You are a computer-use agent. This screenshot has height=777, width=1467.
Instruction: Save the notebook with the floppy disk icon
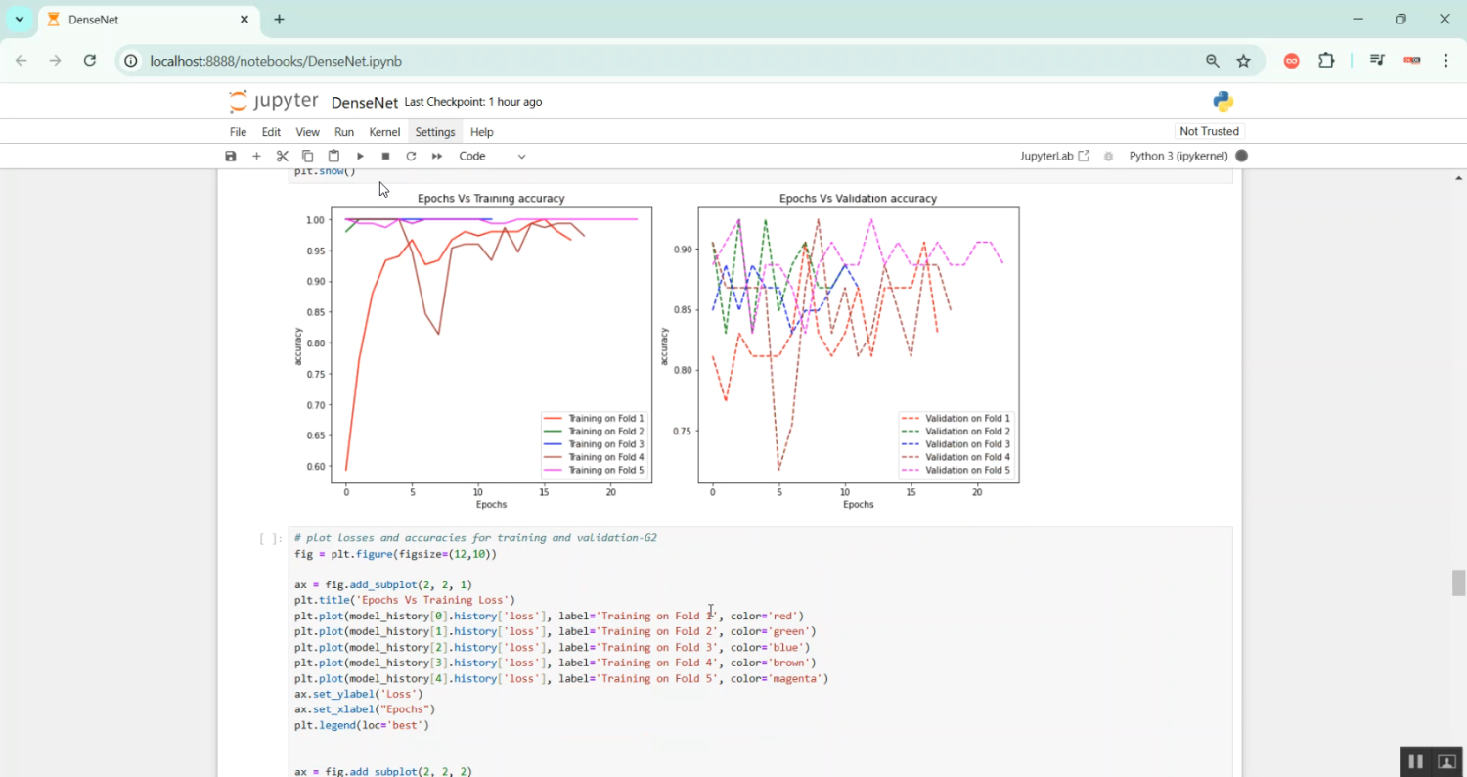[x=231, y=157]
